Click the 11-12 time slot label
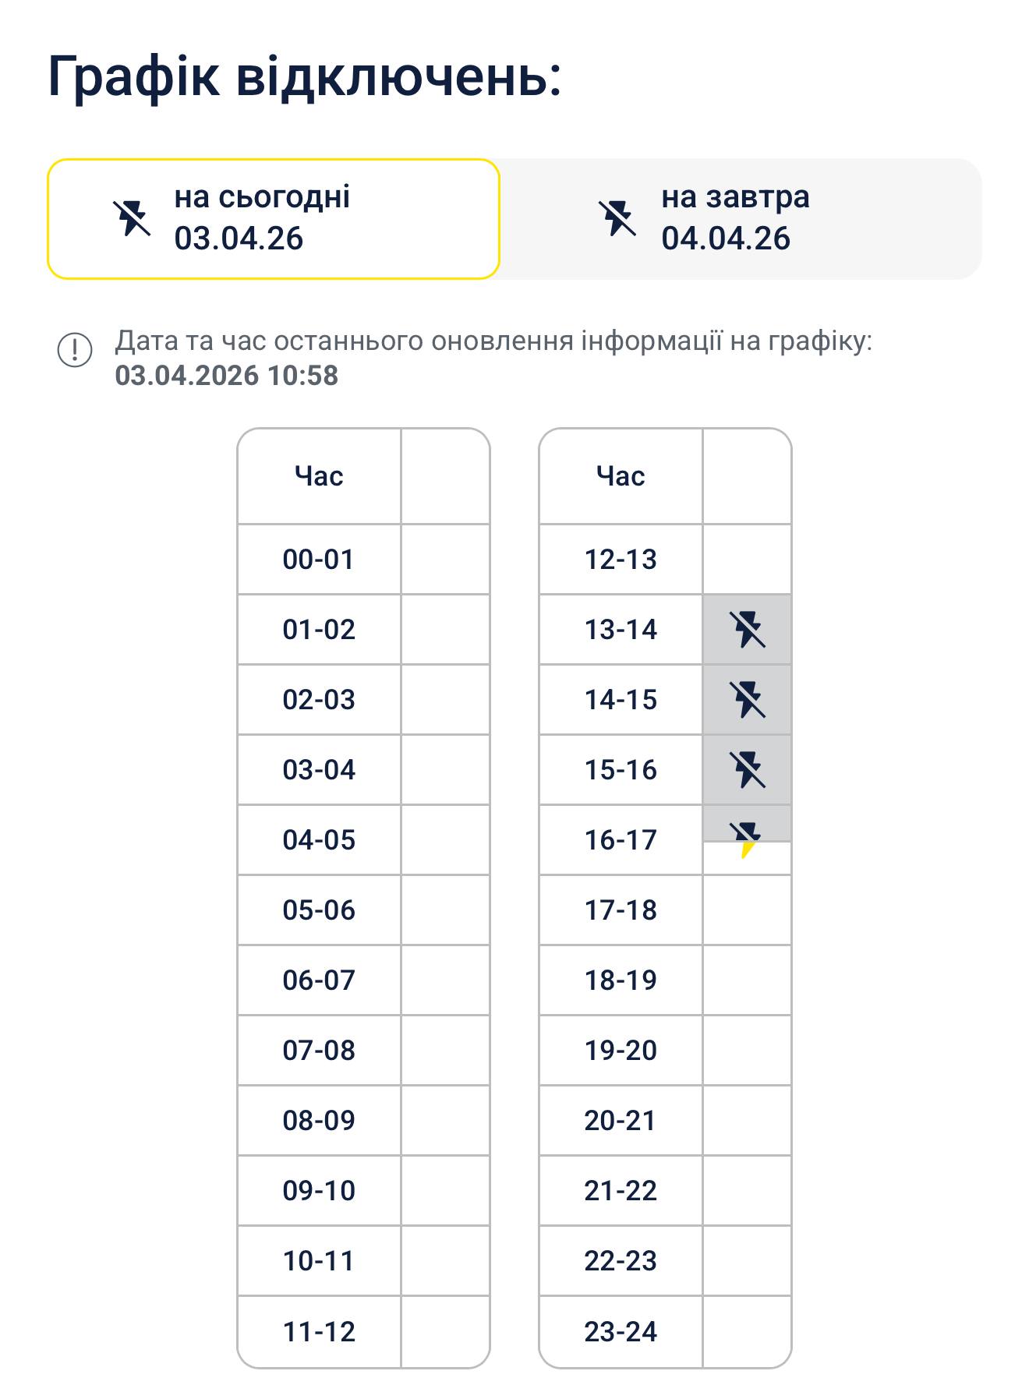 tap(319, 1331)
